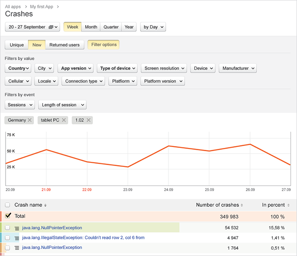297x256 pixels.
Task: Switch to the Month period tab
Action: (x=91, y=27)
